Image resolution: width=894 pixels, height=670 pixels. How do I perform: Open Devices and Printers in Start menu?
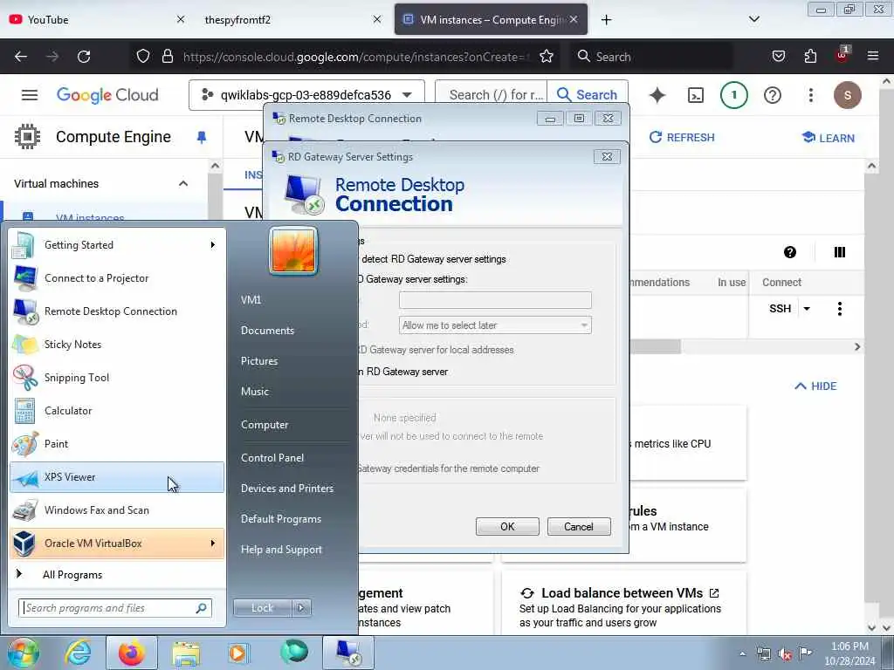click(x=286, y=489)
